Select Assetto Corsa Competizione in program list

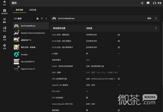pyautogui.click(x=31, y=33)
